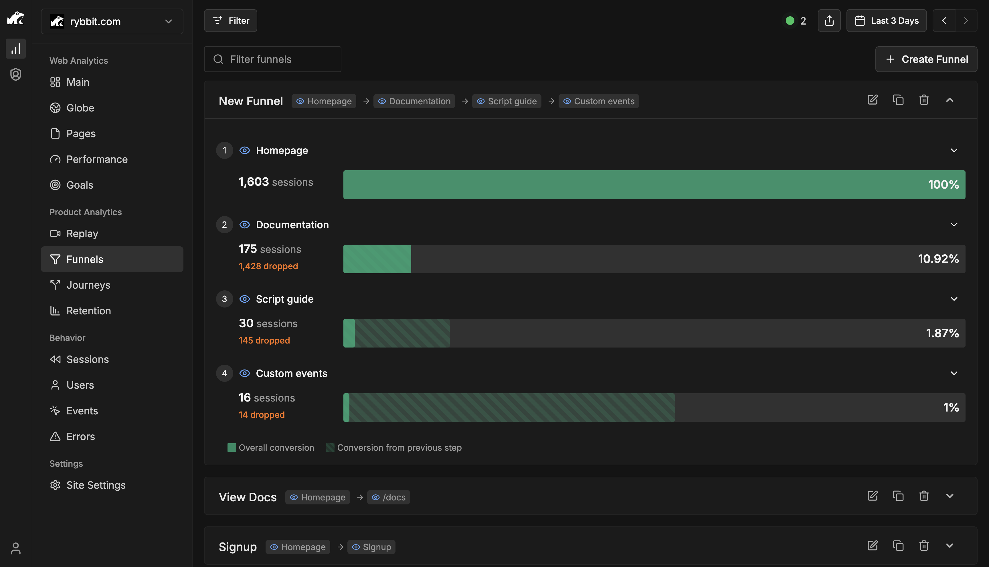
Task: Collapse the New Funnel panel
Action: click(x=950, y=100)
